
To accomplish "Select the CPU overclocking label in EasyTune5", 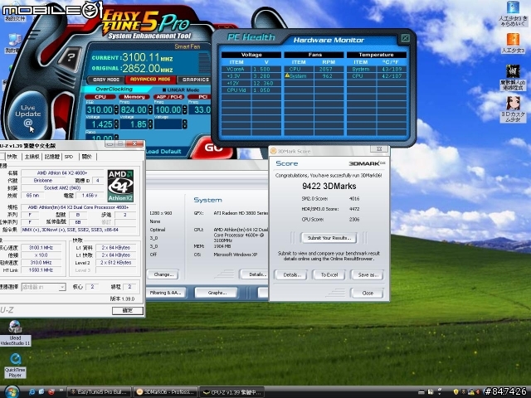I will pos(100,97).
